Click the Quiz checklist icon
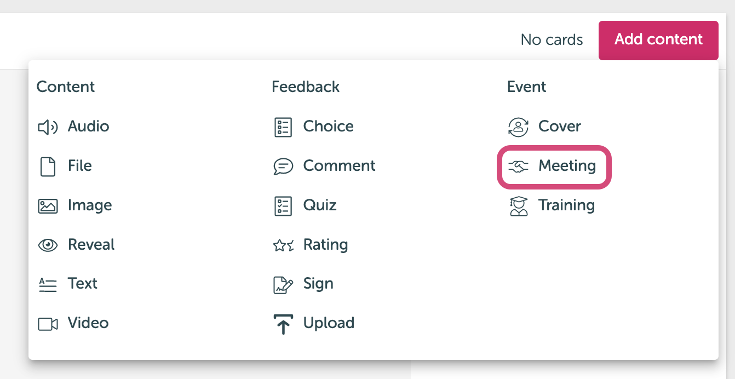Image resolution: width=735 pixels, height=379 pixels. point(283,206)
